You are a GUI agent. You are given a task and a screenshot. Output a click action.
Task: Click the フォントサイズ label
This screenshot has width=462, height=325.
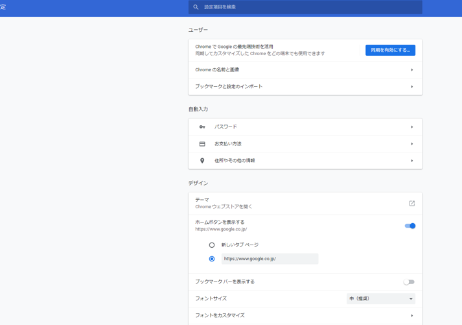211,299
